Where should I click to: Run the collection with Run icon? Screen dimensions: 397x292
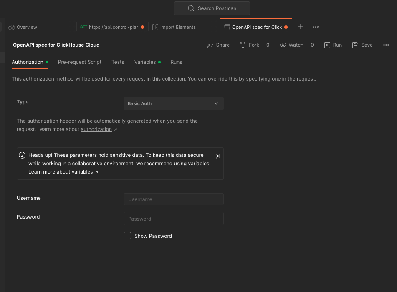click(327, 45)
